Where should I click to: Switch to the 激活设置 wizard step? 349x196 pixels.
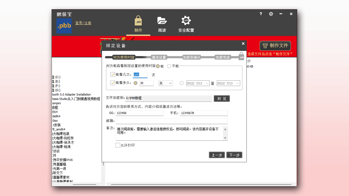tap(159, 57)
